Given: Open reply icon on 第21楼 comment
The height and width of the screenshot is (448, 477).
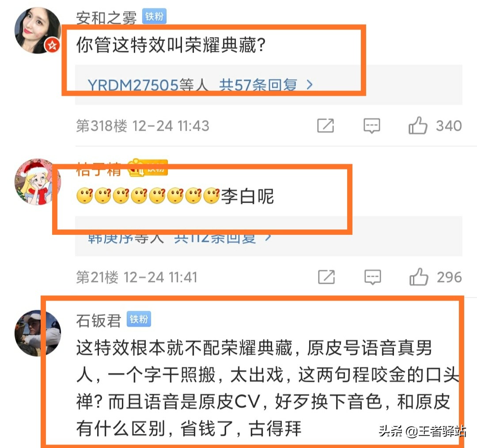Looking at the screenshot, I should [x=373, y=277].
